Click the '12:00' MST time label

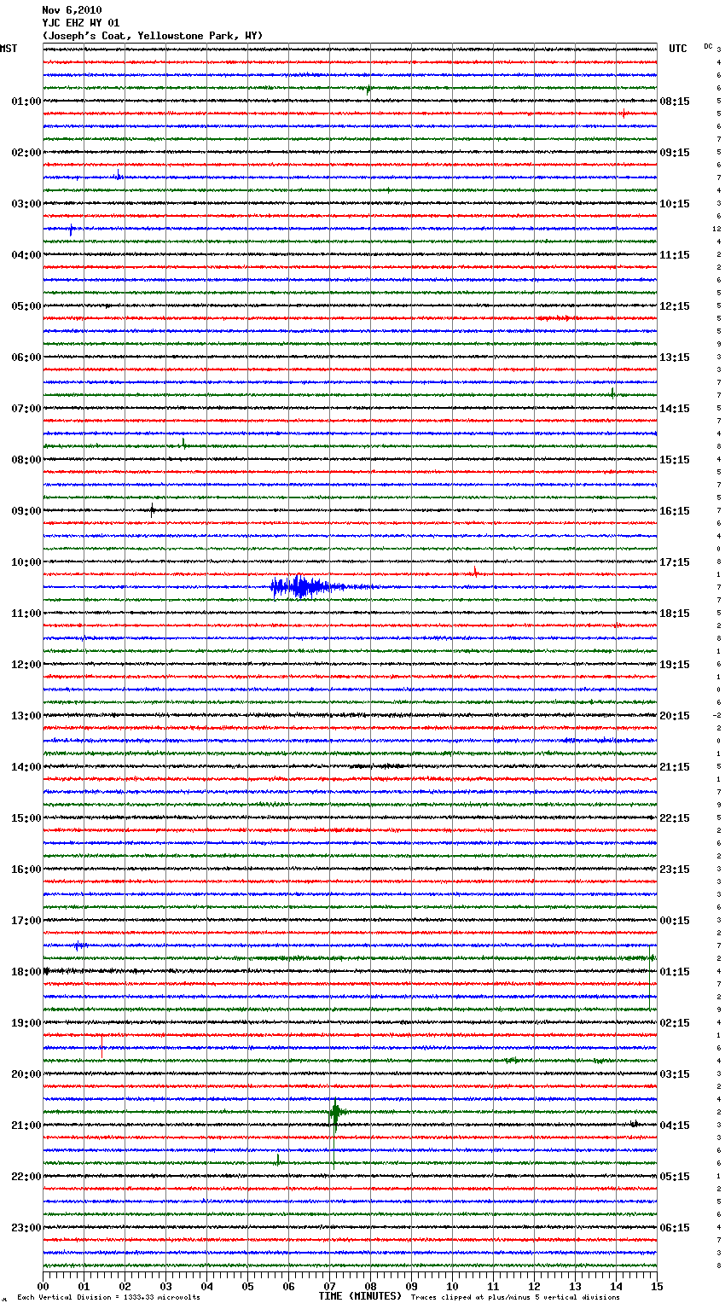pos(26,665)
